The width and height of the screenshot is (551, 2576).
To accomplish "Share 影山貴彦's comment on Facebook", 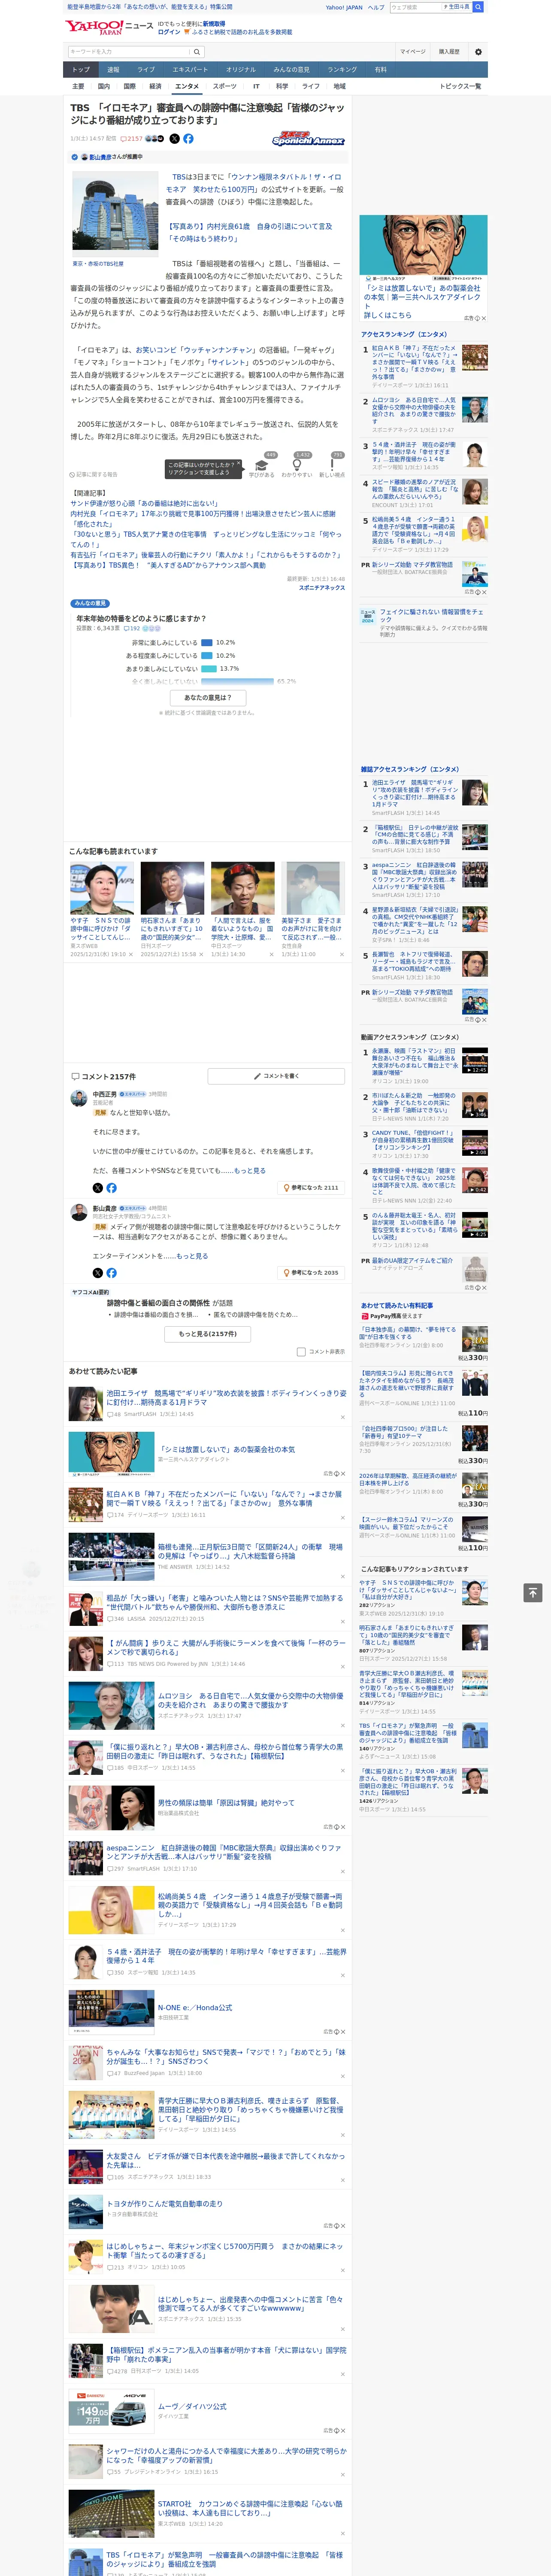I will (x=111, y=1273).
